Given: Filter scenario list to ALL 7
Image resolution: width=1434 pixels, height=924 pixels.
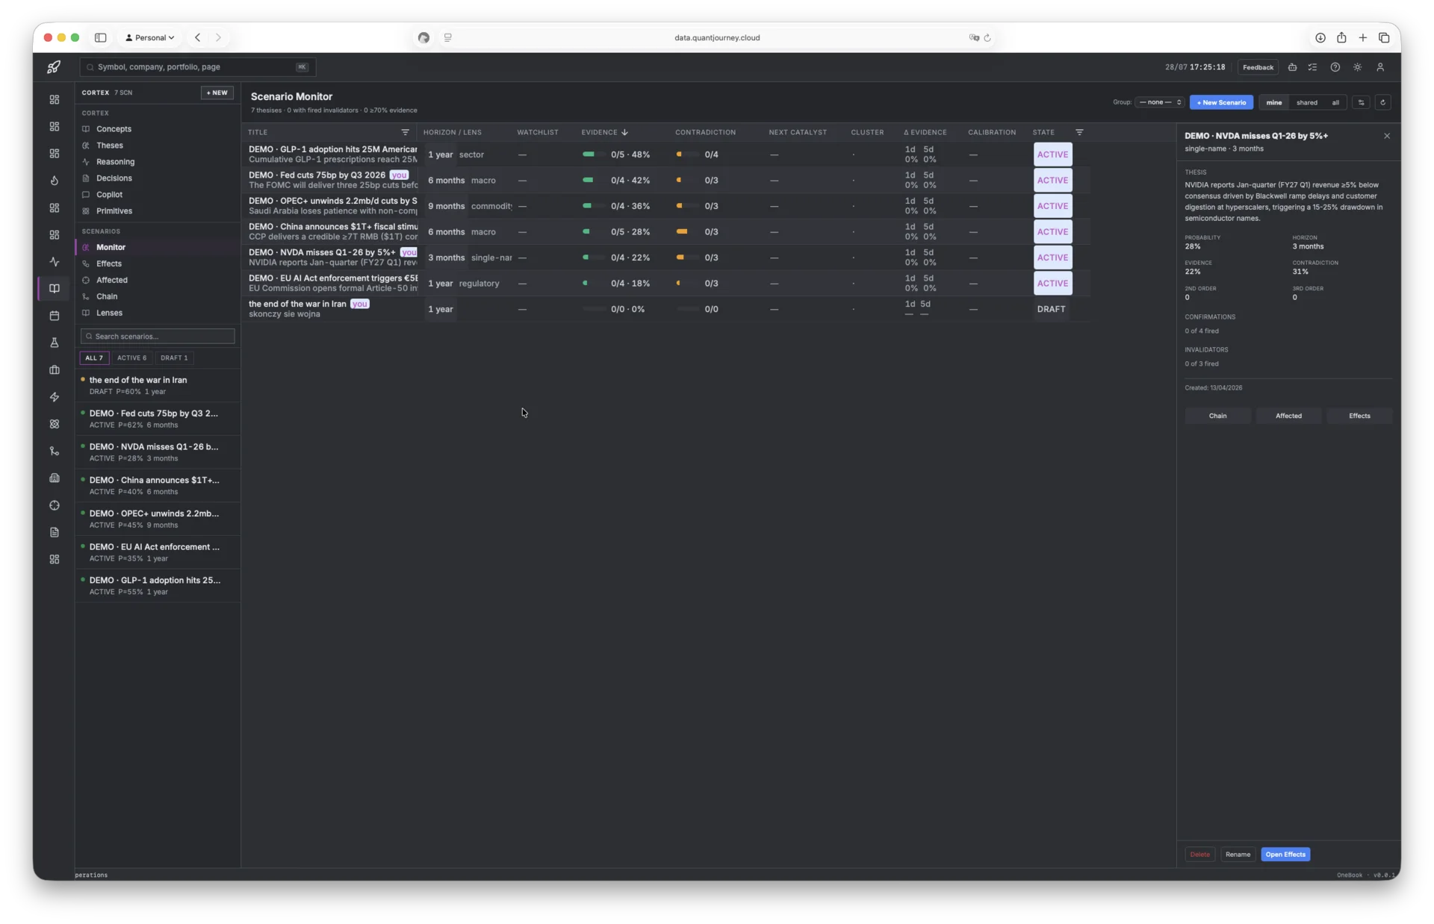Looking at the screenshot, I should (x=94, y=358).
